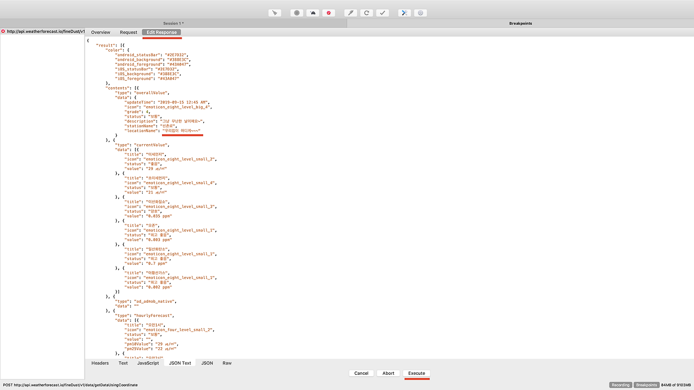This screenshot has height=390, width=694.
Task: Switch to the Overview tab
Action: point(100,32)
